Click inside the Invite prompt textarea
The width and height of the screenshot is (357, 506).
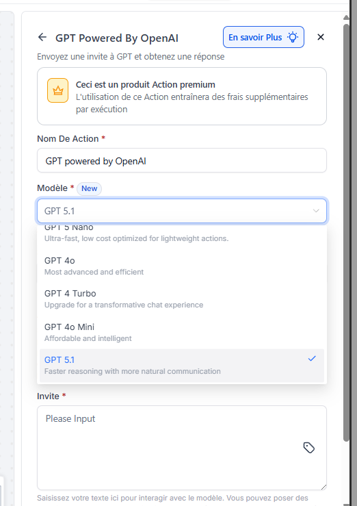(182, 448)
